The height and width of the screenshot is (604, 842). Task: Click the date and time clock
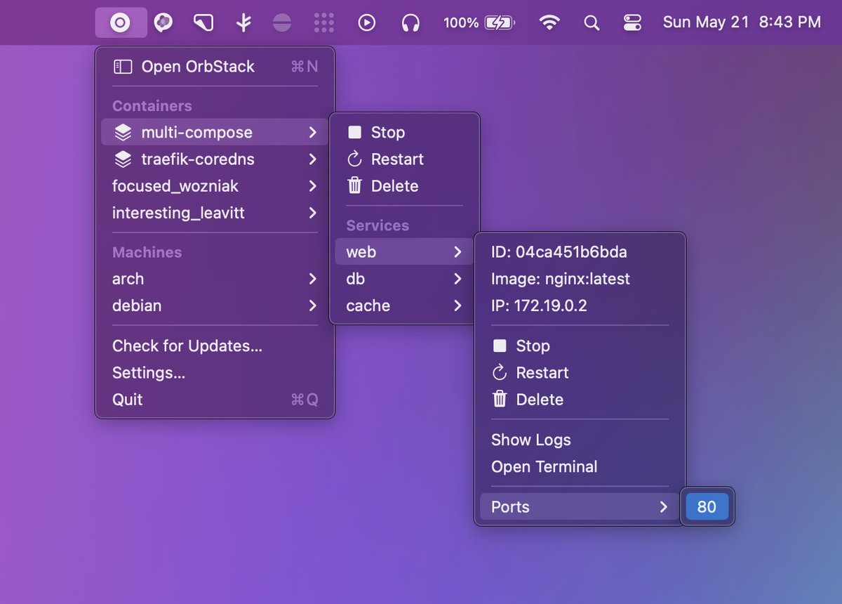point(742,22)
